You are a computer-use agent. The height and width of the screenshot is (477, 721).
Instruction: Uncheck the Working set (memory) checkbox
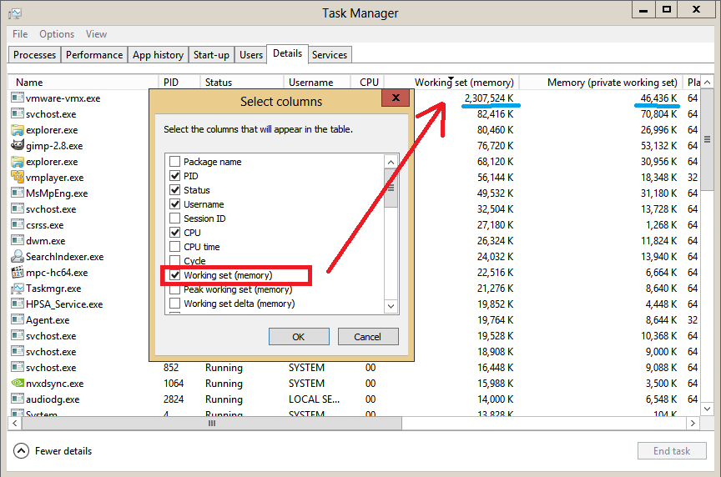(x=174, y=275)
